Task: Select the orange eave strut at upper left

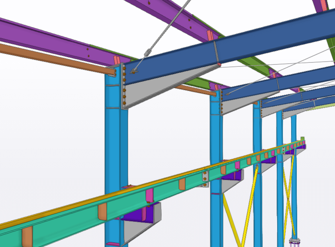Action: 48,56
